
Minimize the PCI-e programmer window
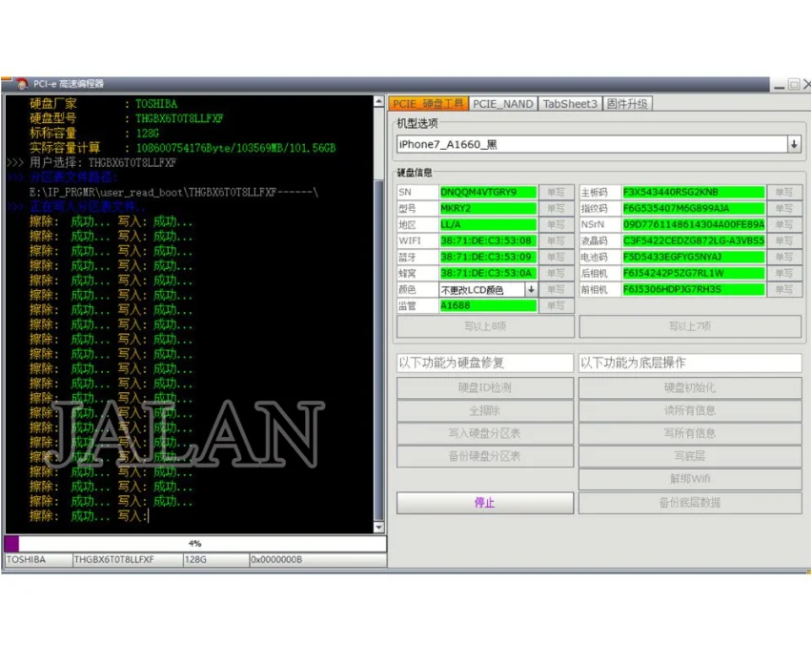[779, 85]
